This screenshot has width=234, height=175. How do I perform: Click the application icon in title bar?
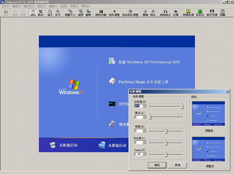point(2,2)
